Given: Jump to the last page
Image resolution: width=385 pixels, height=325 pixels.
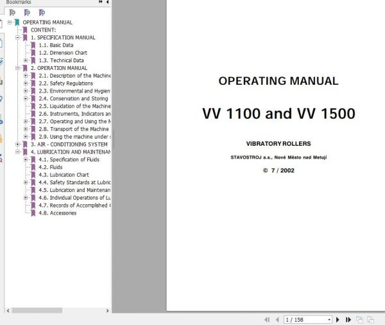Looking at the screenshot, I should coord(348,320).
